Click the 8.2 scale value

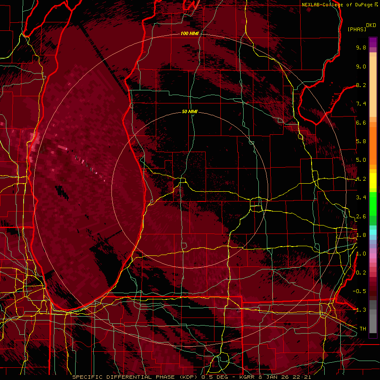pos(361,85)
